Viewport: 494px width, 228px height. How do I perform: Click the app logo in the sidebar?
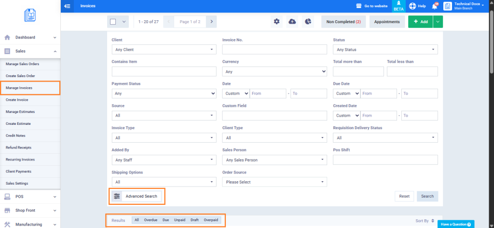click(30, 15)
